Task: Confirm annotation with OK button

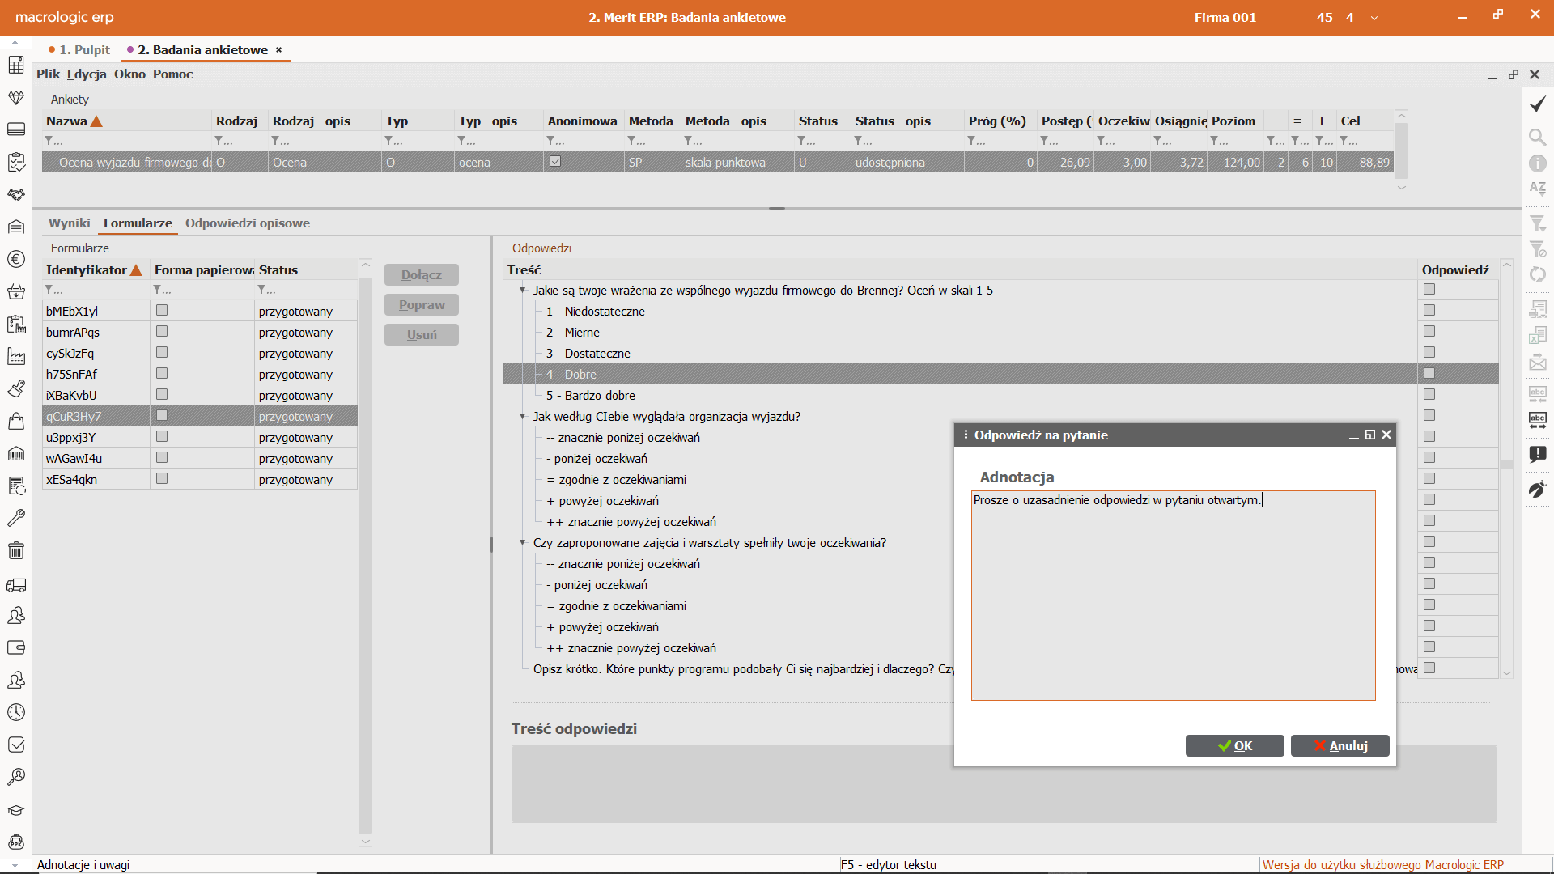Action: pos(1234,745)
